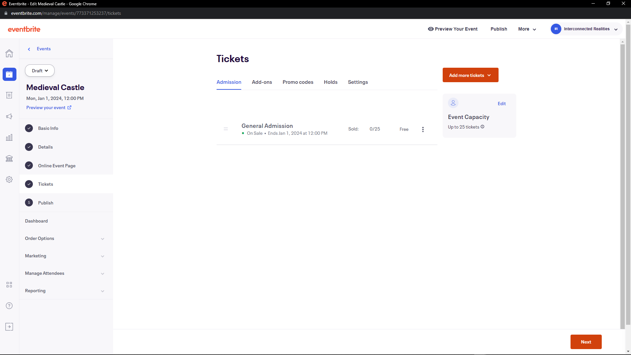This screenshot has height=355, width=631.
Task: Open the Holds tab
Action: coord(330,82)
